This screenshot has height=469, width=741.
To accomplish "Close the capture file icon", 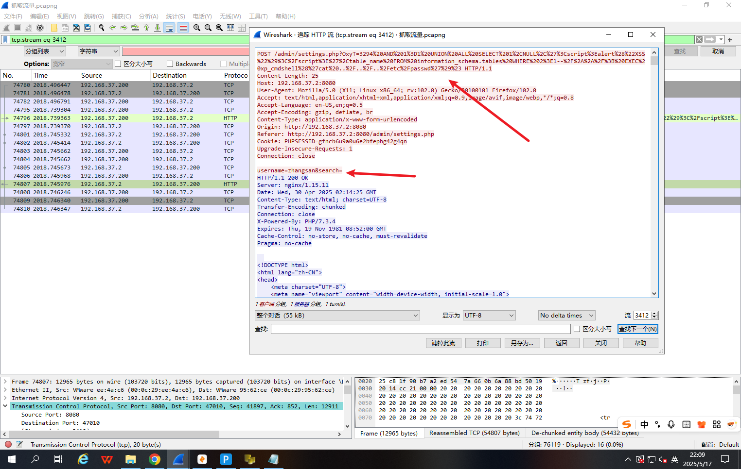I will pyautogui.click(x=76, y=28).
